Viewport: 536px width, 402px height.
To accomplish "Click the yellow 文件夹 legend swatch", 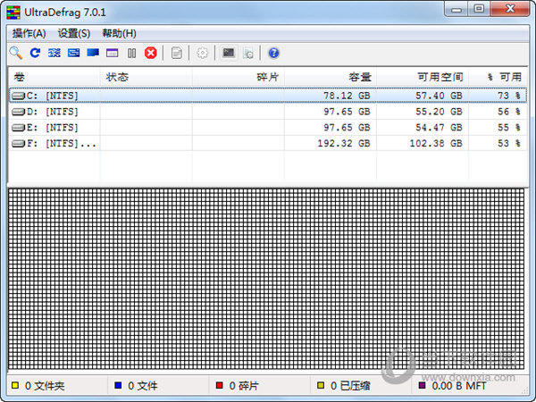I will tap(15, 386).
